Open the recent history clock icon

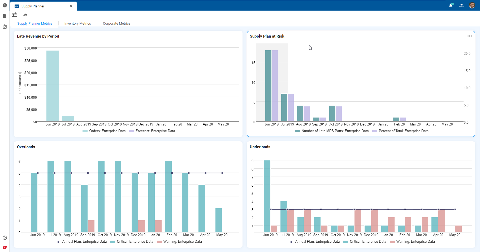point(5,5)
